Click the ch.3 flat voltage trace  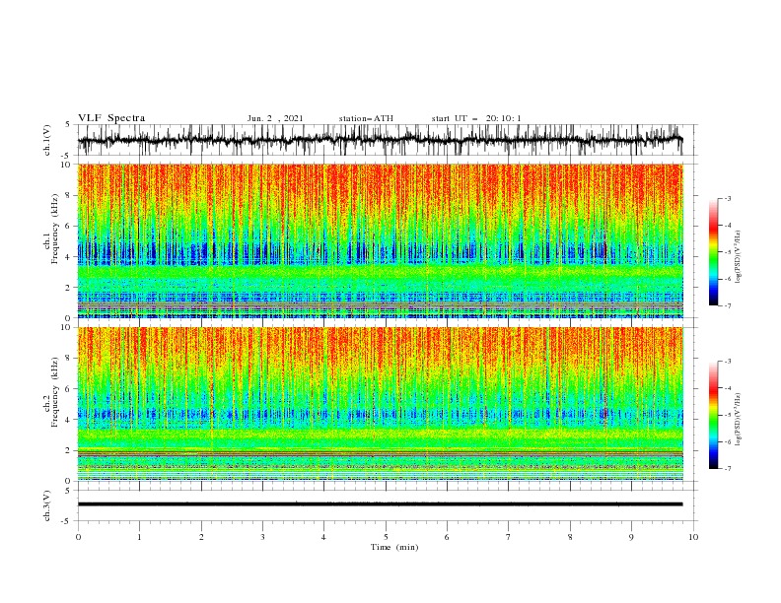(380, 504)
